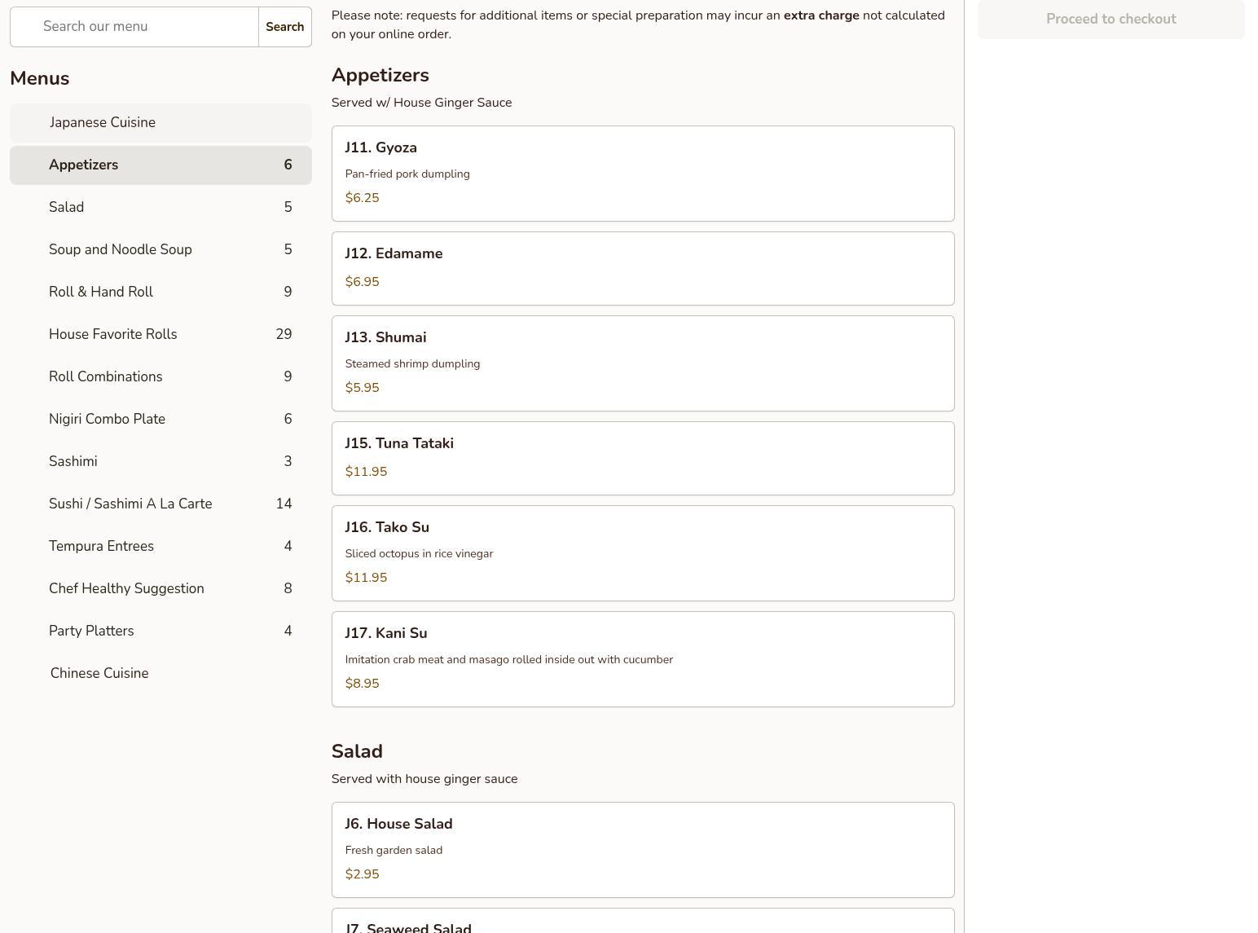Go to Party Platters category
Image resolution: width=1258 pixels, height=933 pixels.
(161, 631)
